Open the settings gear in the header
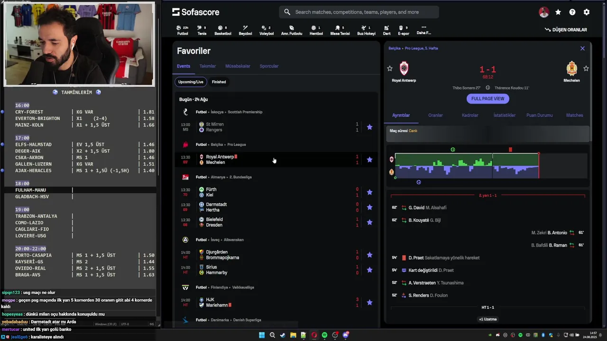This screenshot has height=341, width=607. pyautogui.click(x=587, y=12)
